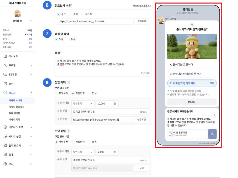
Task: Expand the 관리 menu chevron
Action: (x=31, y=164)
